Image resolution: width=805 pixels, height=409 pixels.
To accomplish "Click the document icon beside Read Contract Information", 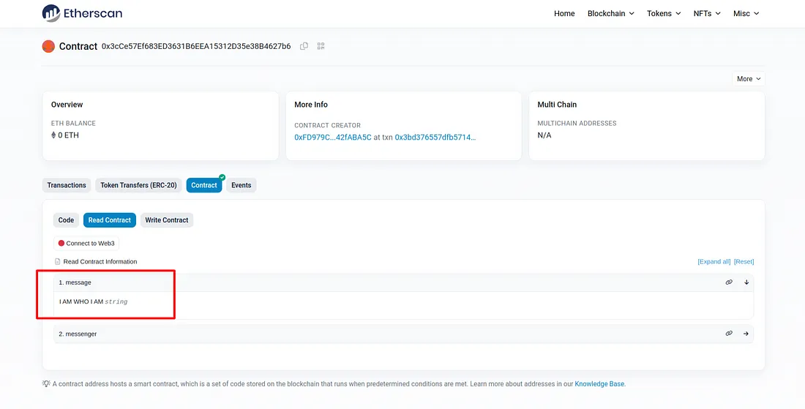I will click(x=58, y=262).
